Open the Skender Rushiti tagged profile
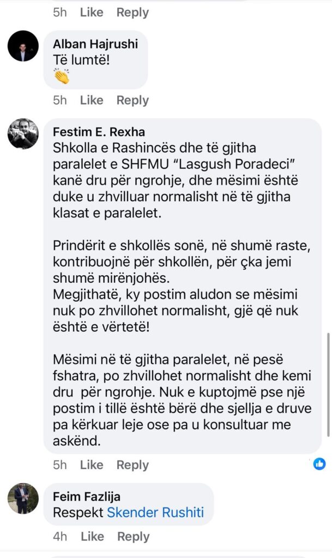Screen dimensions: 332x558 tap(155, 512)
